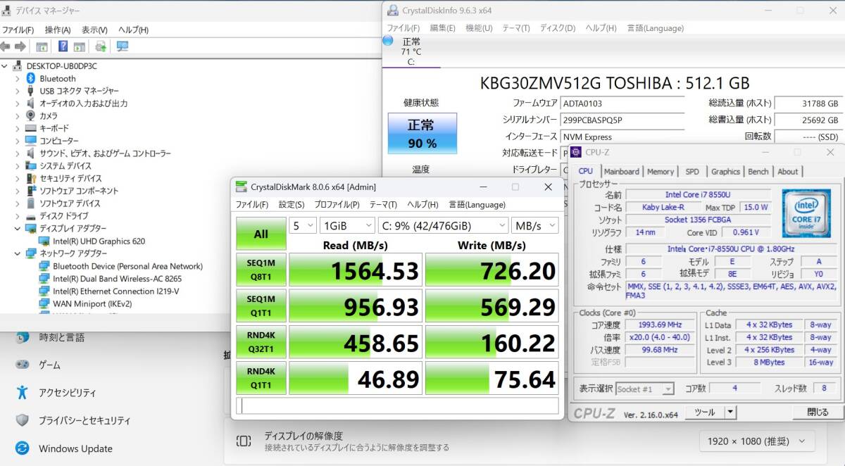Image resolution: width=845 pixels, height=466 pixels.
Task: Switch to the Bench tab in CPU-Z
Action: (x=758, y=171)
